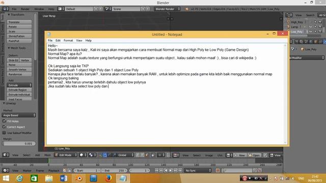Enable Use Subsurf Modifier checkbox

tap(4, 133)
